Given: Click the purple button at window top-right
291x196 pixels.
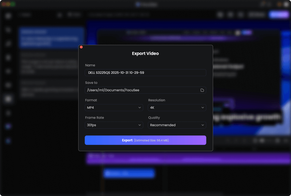Looking at the screenshot, I should click(x=279, y=15).
